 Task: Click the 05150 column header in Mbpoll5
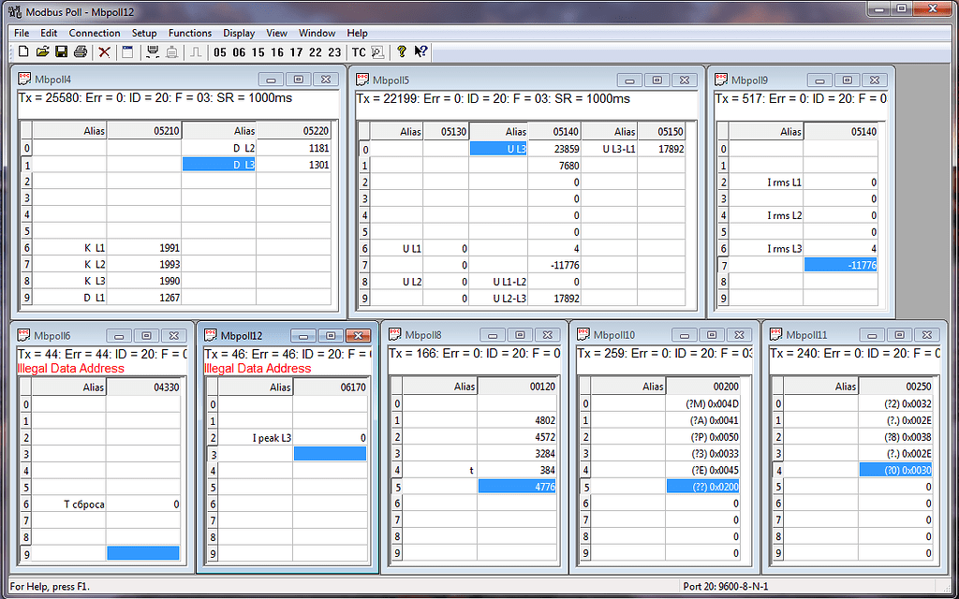tap(661, 131)
